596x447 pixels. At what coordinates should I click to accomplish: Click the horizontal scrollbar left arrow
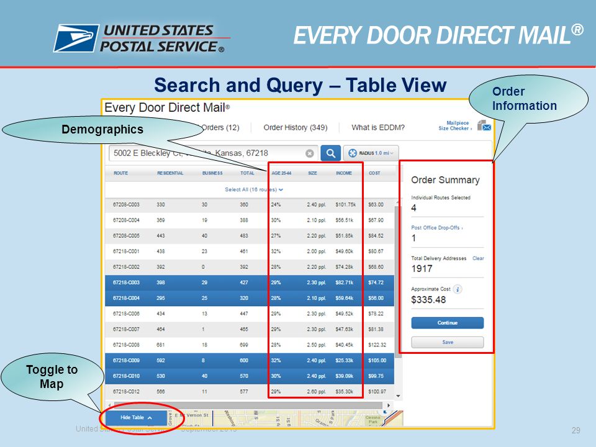click(x=109, y=405)
